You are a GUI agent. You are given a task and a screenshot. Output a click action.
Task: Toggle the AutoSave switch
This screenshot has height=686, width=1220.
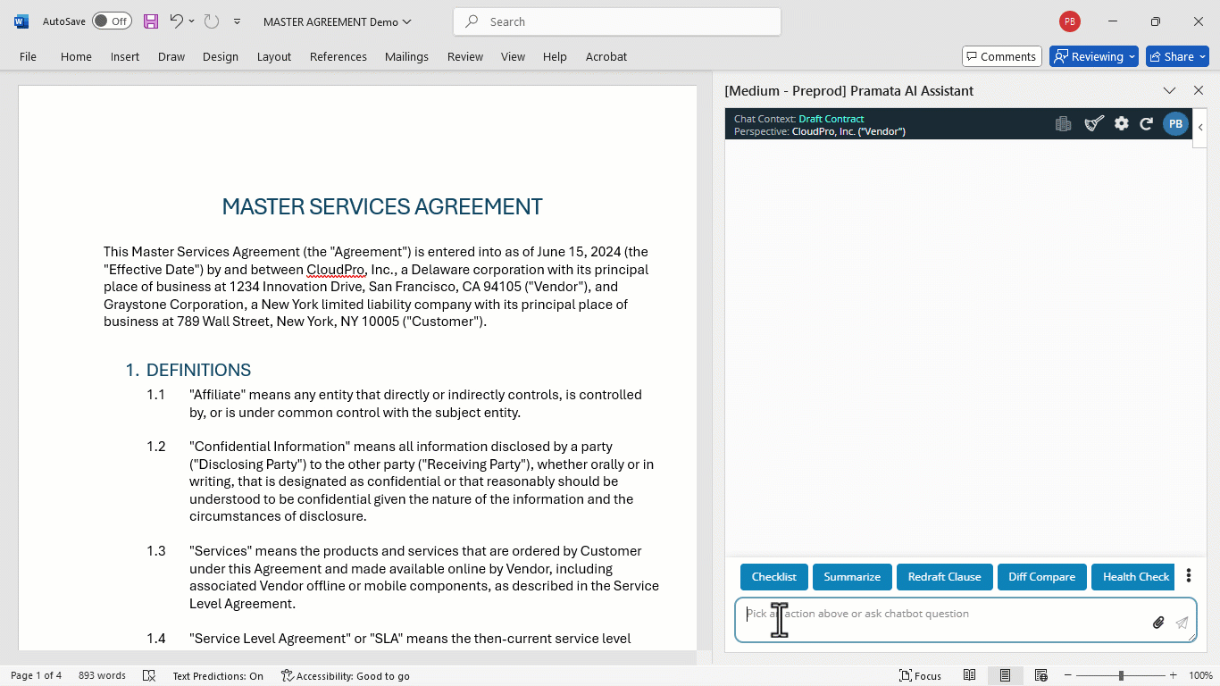(112, 21)
